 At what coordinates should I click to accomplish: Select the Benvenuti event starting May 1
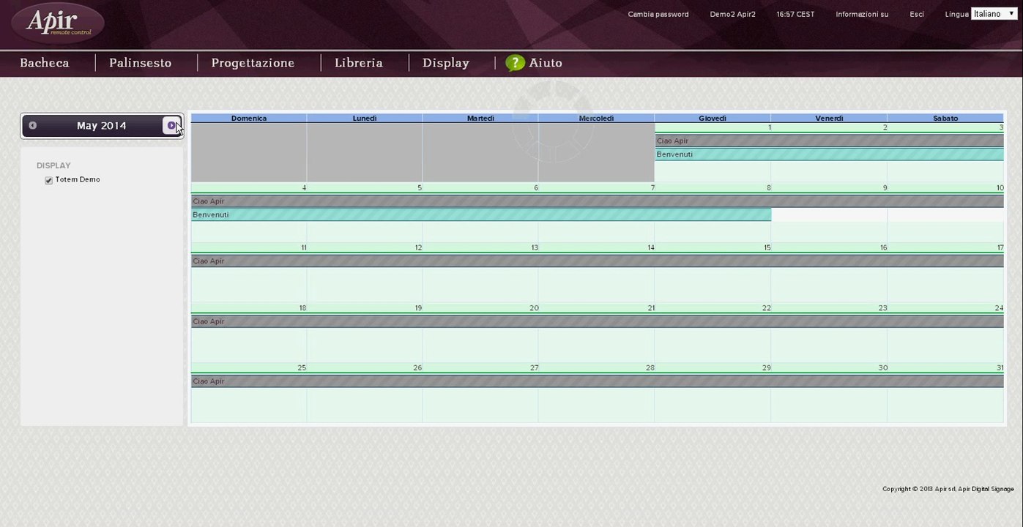(x=829, y=154)
